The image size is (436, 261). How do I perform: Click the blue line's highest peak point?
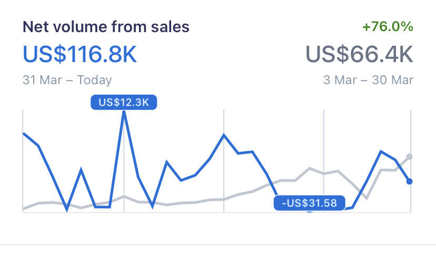[124, 112]
